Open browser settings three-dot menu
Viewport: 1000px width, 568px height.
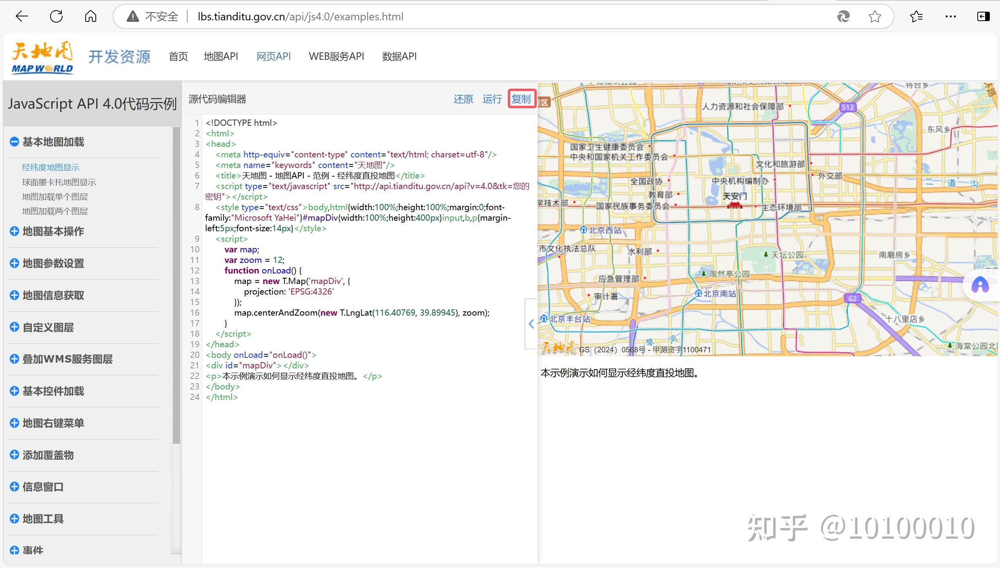click(950, 16)
